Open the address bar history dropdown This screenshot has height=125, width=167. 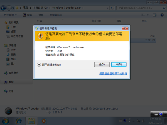[x=107, y=8]
